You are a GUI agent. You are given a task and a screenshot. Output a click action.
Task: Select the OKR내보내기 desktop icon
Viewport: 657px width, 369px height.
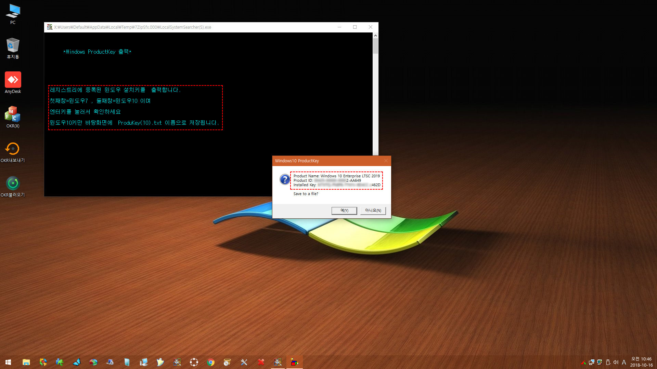tap(13, 152)
